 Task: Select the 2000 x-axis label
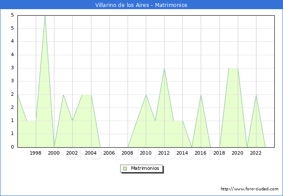(x=54, y=153)
